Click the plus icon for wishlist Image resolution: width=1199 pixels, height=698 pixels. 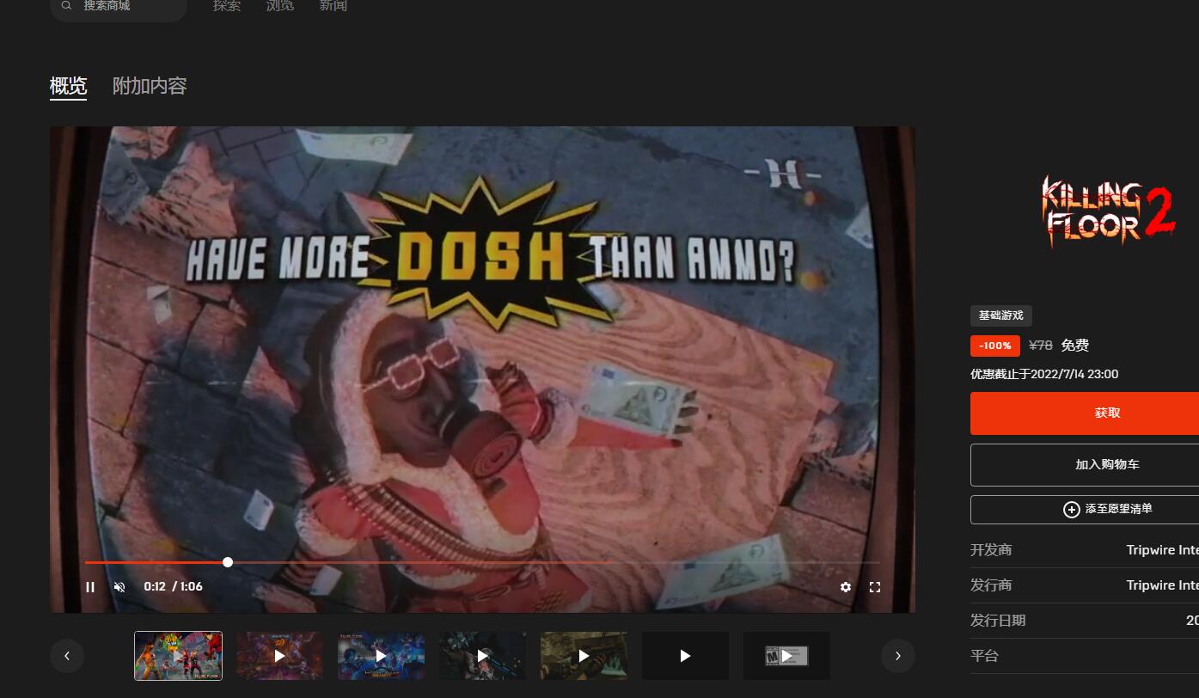1071,510
